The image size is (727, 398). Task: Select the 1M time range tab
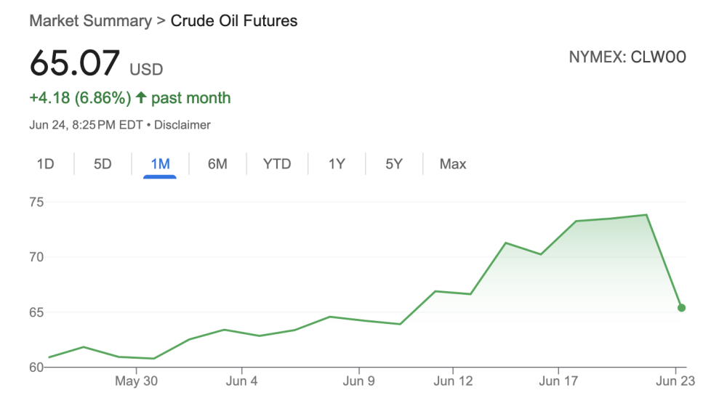click(160, 164)
